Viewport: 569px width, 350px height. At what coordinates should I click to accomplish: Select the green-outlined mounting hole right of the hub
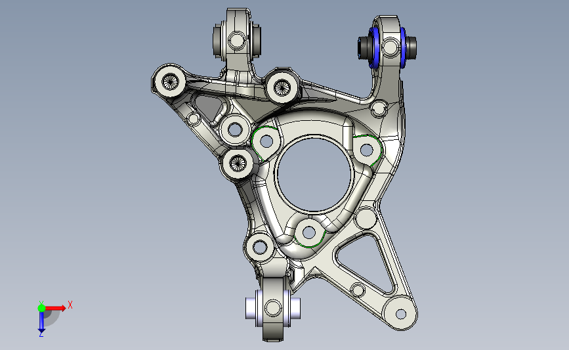367,150
